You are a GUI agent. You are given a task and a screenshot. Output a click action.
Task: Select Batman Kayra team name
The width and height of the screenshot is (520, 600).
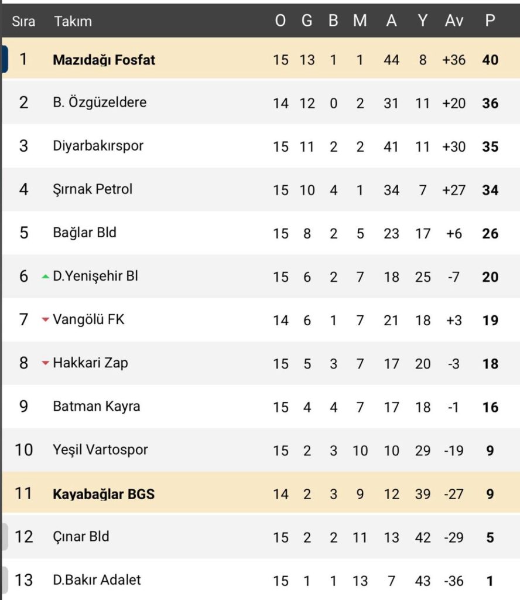tap(97, 406)
